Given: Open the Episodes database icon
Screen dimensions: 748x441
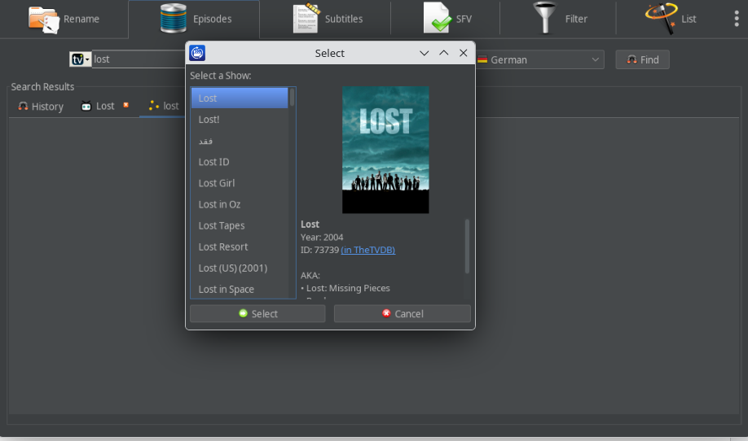Looking at the screenshot, I should (x=174, y=19).
